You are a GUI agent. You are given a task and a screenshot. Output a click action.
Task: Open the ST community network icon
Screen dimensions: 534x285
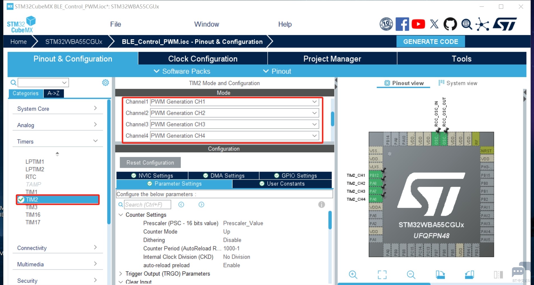coord(482,24)
